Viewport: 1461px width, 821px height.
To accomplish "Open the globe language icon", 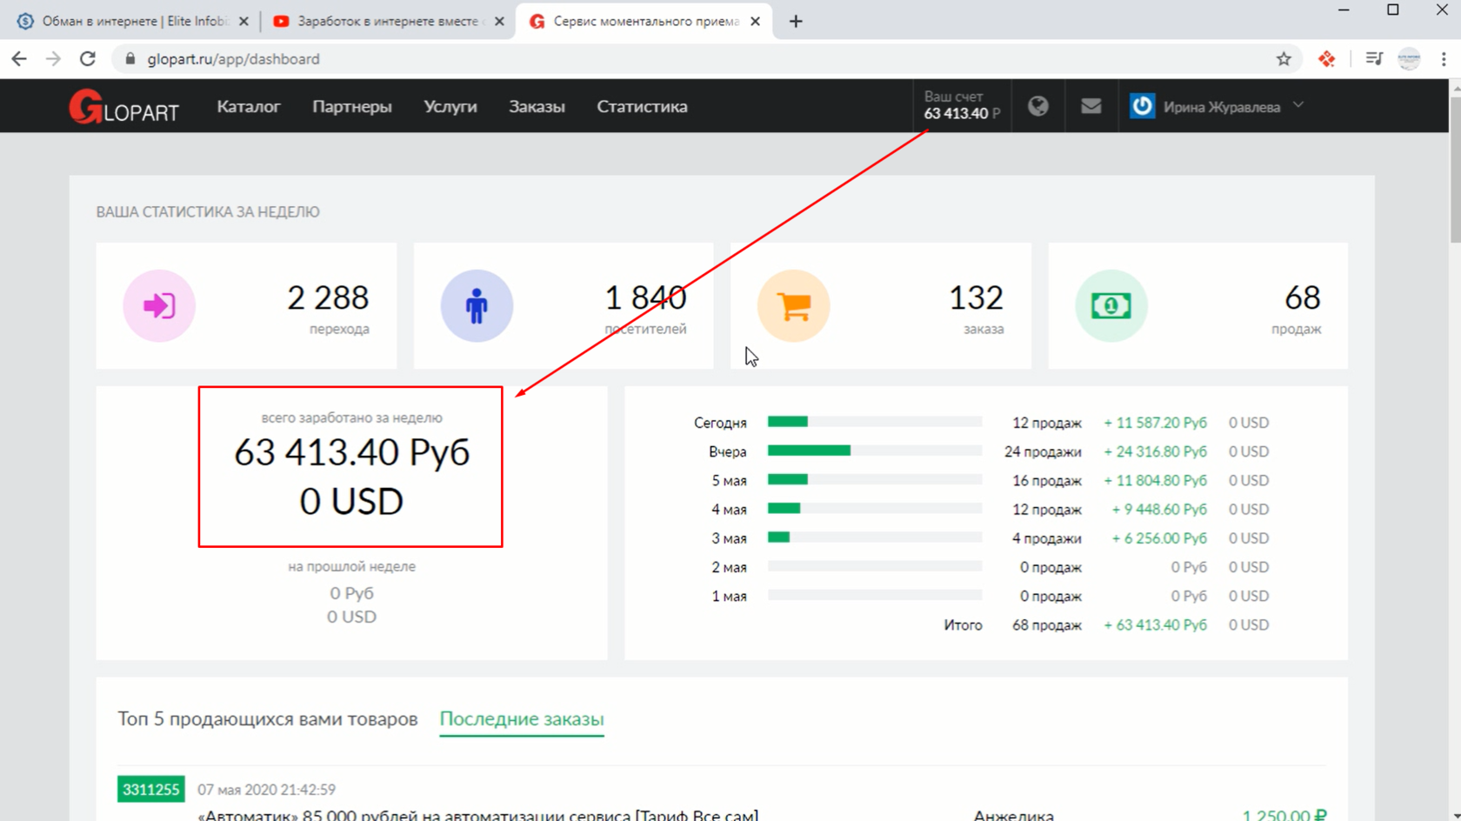I will [x=1037, y=106].
